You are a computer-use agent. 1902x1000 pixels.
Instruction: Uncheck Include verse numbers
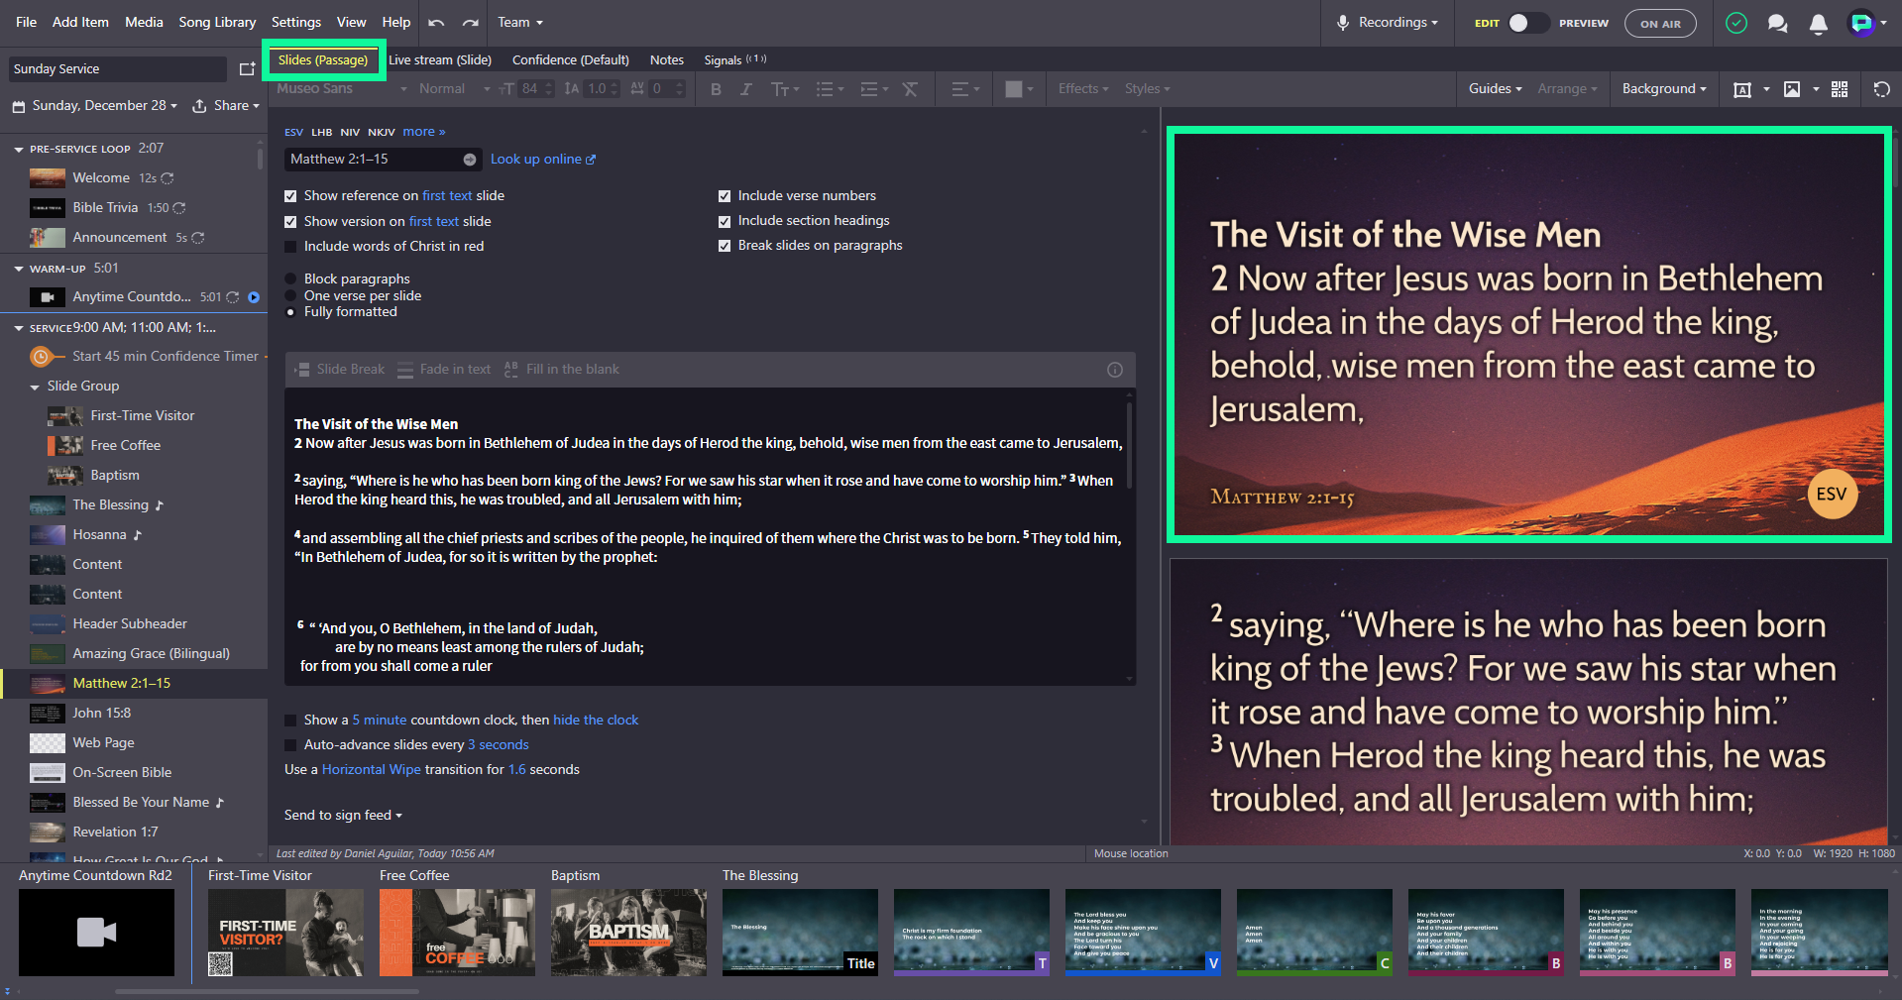pos(725,196)
